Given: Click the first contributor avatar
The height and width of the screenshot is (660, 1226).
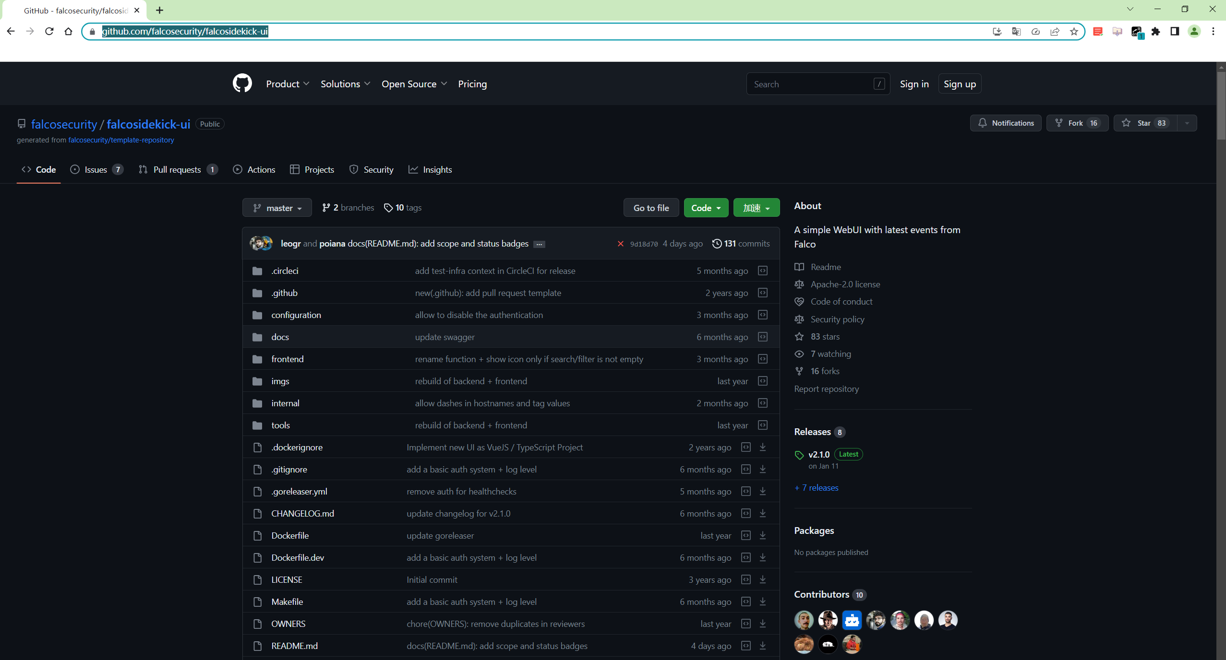Looking at the screenshot, I should pos(804,620).
